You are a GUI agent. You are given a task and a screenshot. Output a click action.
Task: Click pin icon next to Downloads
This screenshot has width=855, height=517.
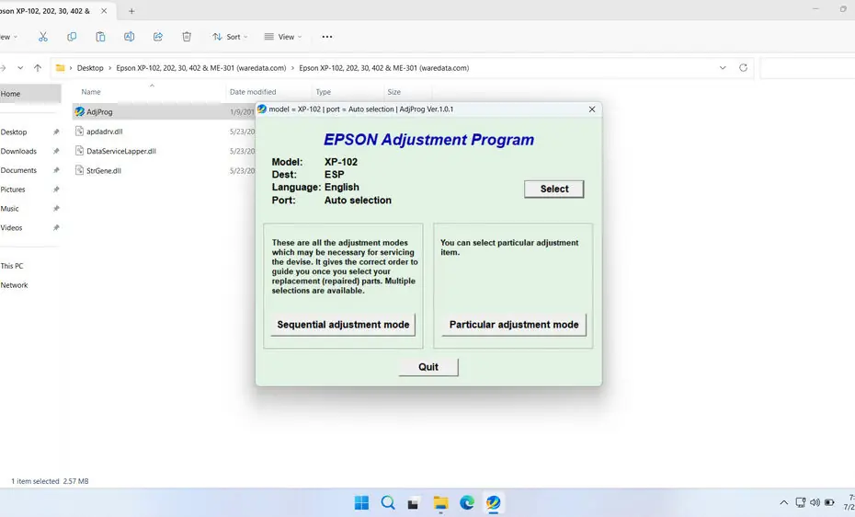coord(55,151)
